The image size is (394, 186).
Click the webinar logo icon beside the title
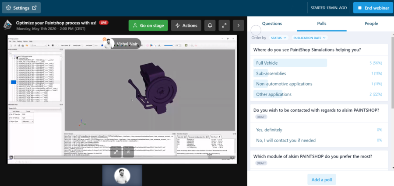(7, 25)
